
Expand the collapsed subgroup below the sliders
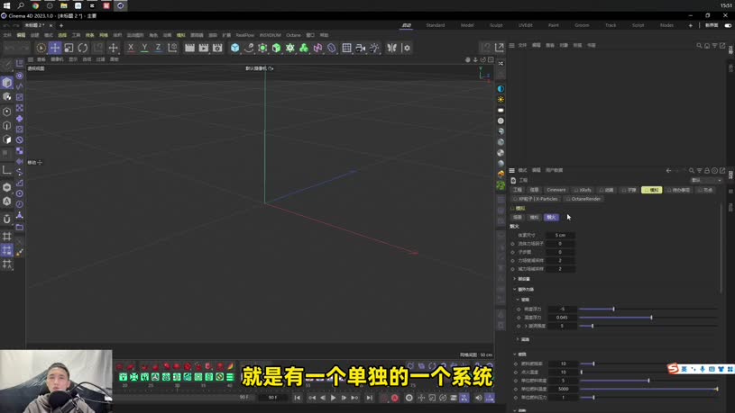[518, 339]
